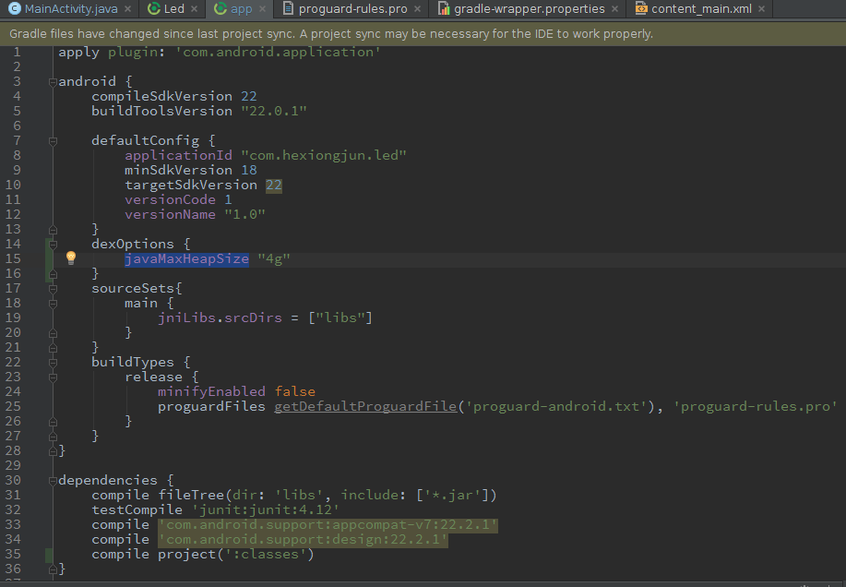Screen dimensions: 846x587
Task: Click the getDefaultProguardFile method reference
Action: (x=365, y=406)
